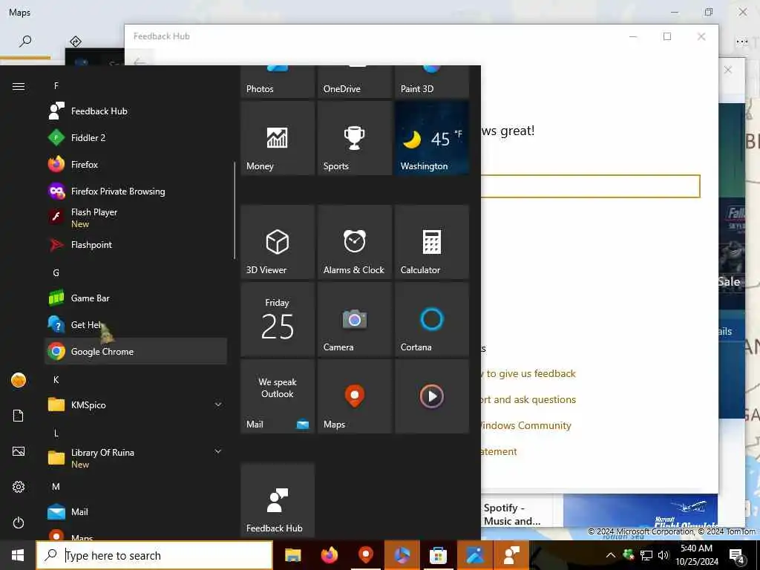Open the 3D Viewer tile
The height and width of the screenshot is (570, 760).
point(278,242)
